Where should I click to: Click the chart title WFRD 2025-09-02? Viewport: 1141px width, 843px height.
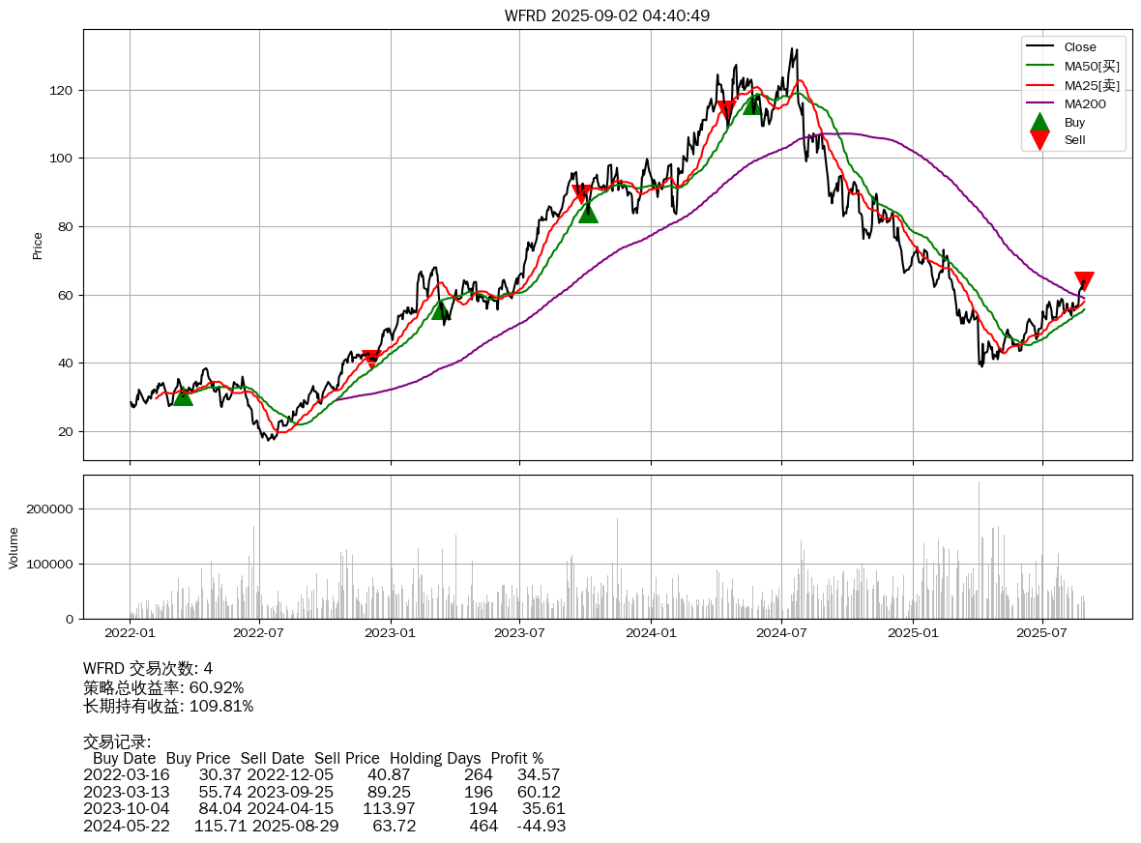pyautogui.click(x=607, y=15)
